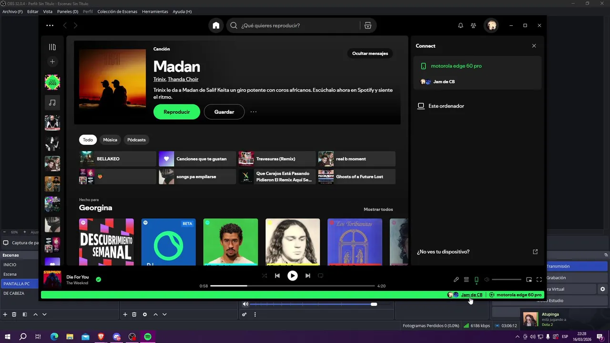610x343 pixels.
Task: Click the green Reproducir button
Action: point(177,112)
